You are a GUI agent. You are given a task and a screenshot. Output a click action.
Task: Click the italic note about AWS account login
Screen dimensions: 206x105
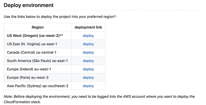point(99,99)
